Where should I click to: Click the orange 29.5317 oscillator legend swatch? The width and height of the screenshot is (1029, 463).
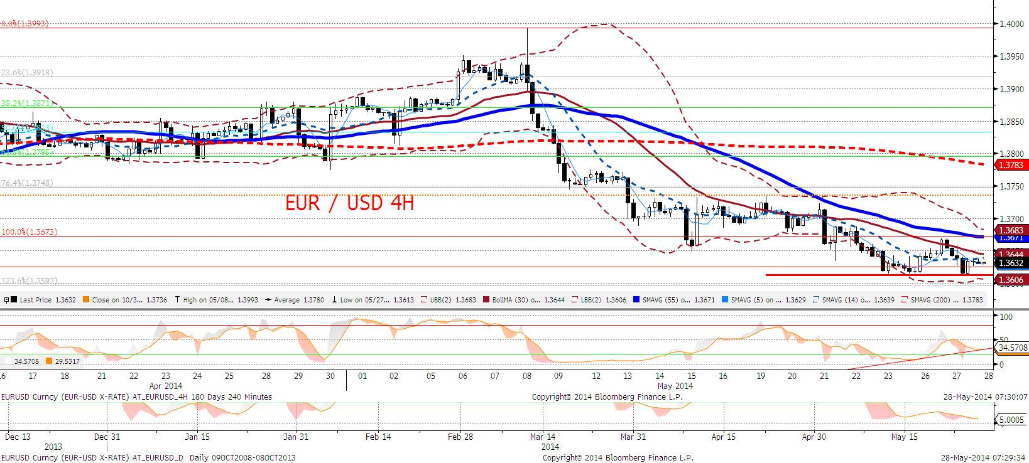click(49, 361)
